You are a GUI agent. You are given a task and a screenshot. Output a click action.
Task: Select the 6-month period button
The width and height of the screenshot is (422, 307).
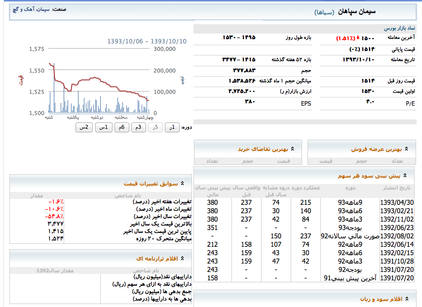pos(121,127)
